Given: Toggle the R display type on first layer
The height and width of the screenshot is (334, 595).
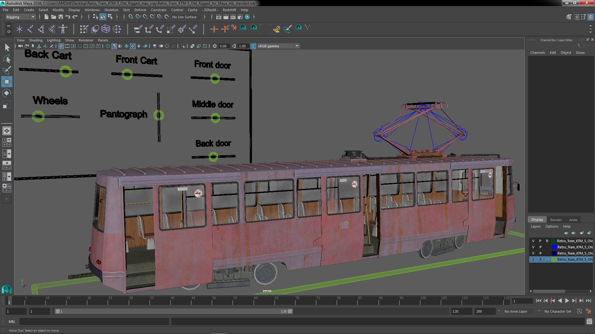Looking at the screenshot, I should click(x=547, y=241).
